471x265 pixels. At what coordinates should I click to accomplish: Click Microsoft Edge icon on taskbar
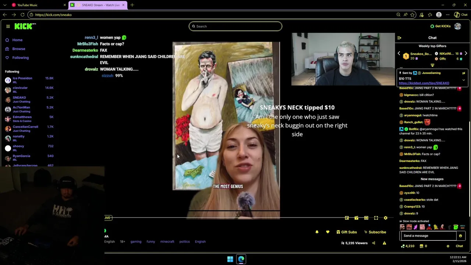pyautogui.click(x=241, y=259)
